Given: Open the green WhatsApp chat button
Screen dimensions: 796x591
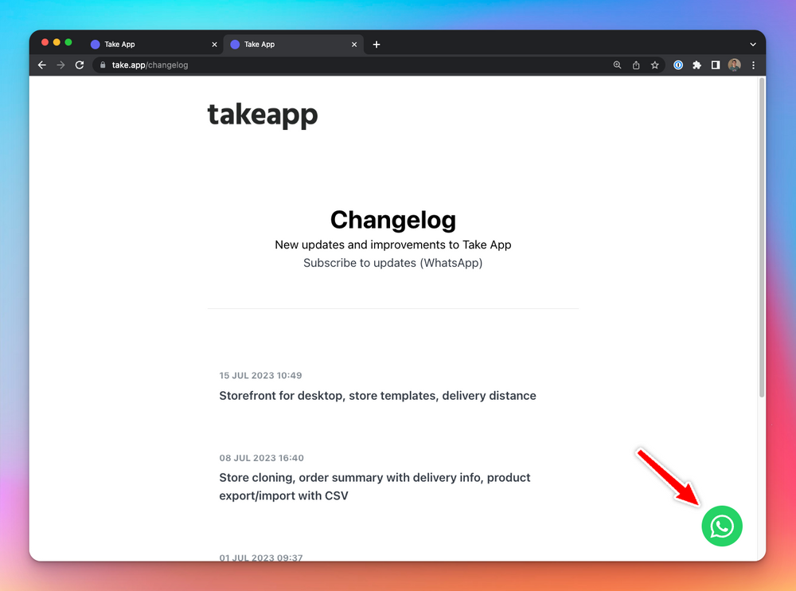Looking at the screenshot, I should click(721, 526).
